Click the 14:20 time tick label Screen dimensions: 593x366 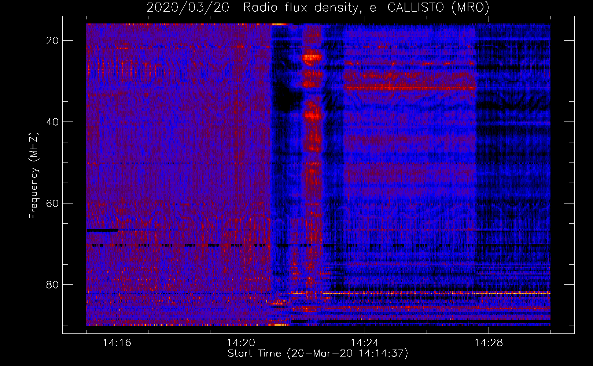pyautogui.click(x=241, y=343)
